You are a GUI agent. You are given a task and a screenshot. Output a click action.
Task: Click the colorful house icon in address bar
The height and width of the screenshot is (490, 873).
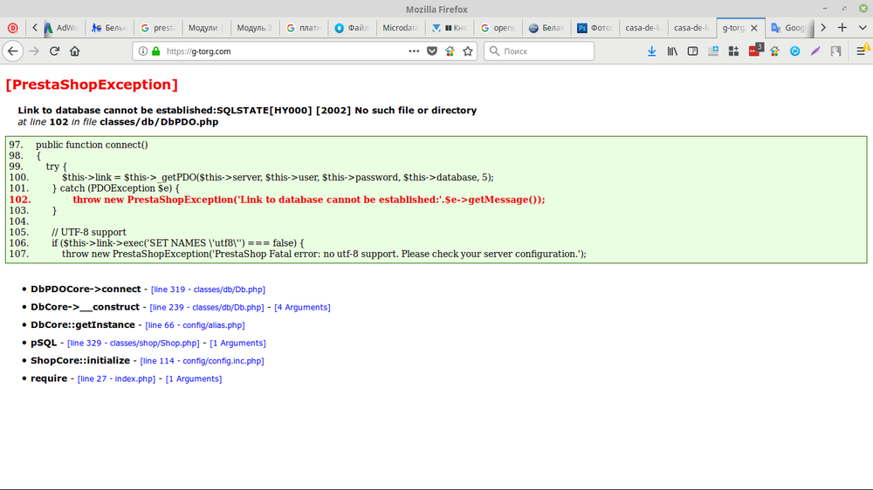click(450, 51)
